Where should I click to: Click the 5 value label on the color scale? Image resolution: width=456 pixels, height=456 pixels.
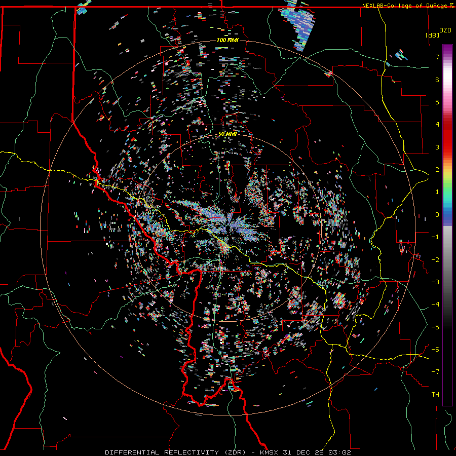coord(437,102)
